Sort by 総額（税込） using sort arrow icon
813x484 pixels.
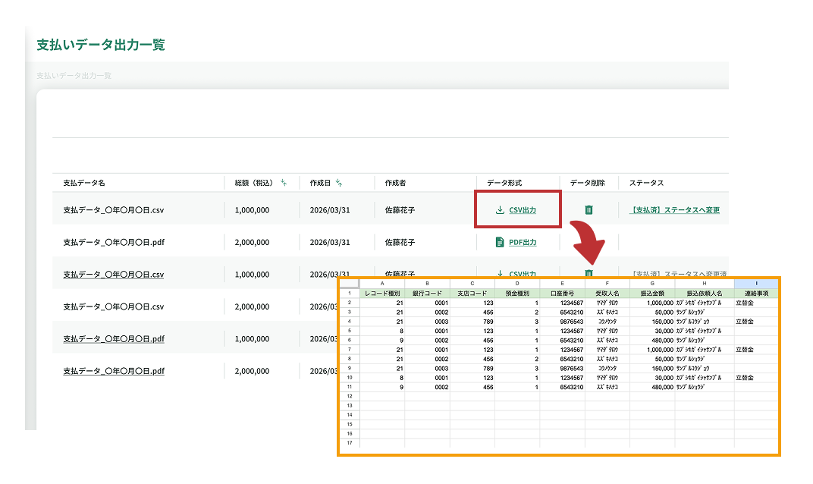click(x=284, y=183)
